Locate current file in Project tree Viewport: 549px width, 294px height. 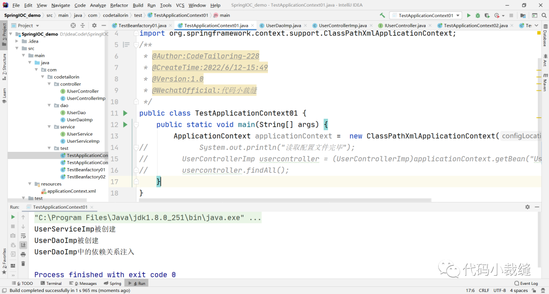click(x=73, y=25)
